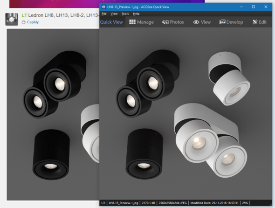Click the ACDSee camera icon in title bar
This screenshot has height=208, width=275.
coord(104,7)
